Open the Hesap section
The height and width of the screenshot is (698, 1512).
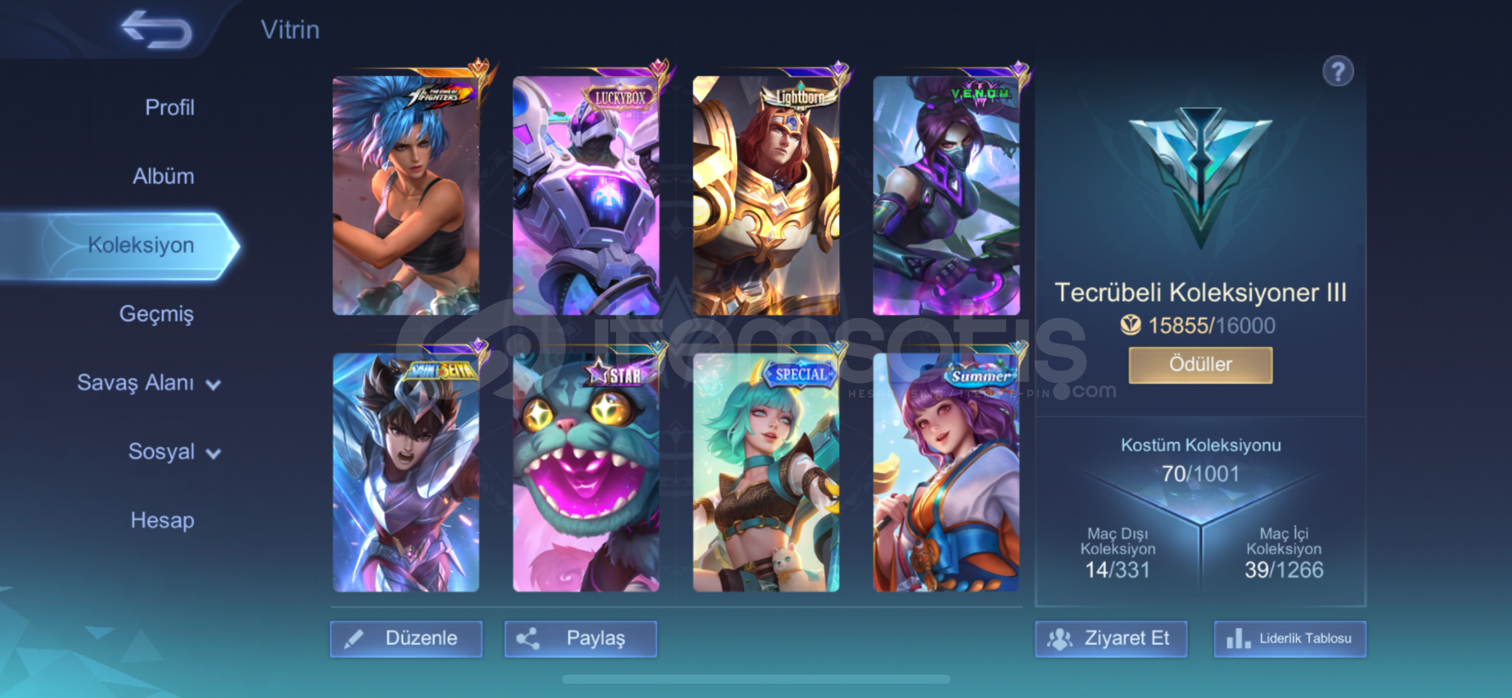coord(162,520)
